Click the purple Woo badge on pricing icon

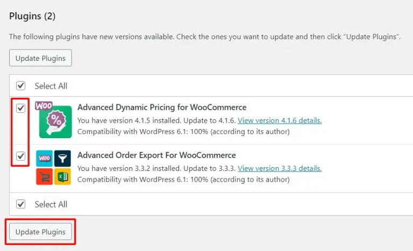(44, 106)
